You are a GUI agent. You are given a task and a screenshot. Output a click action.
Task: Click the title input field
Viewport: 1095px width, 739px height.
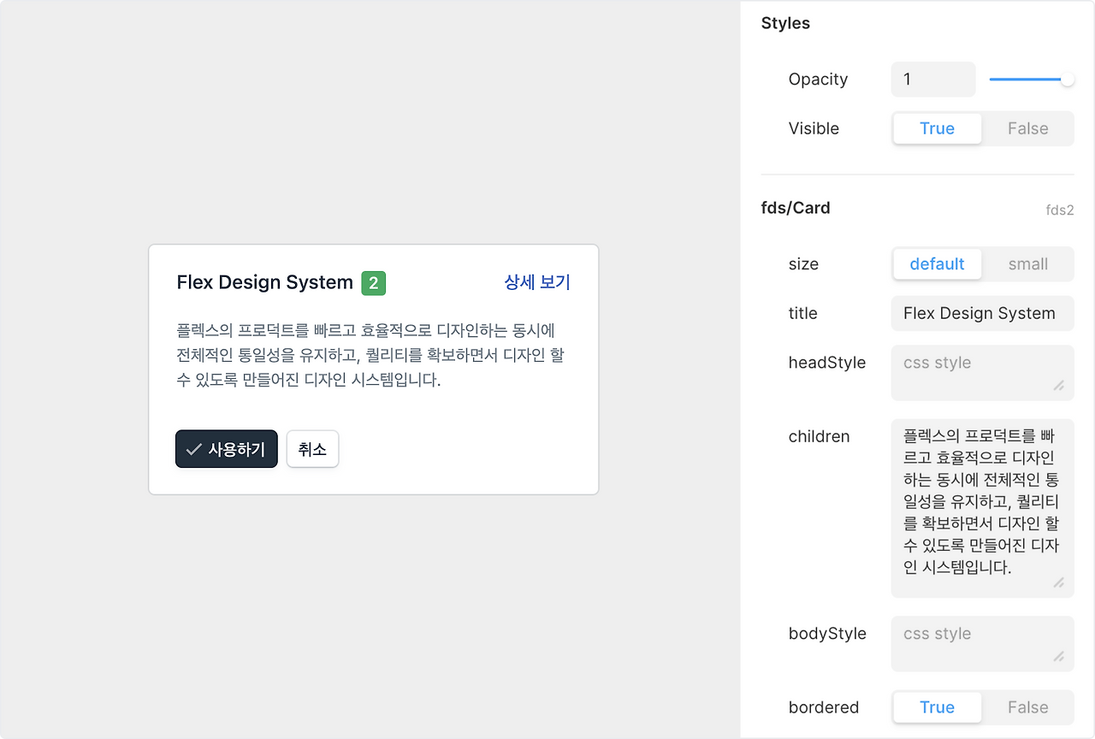[x=982, y=314]
